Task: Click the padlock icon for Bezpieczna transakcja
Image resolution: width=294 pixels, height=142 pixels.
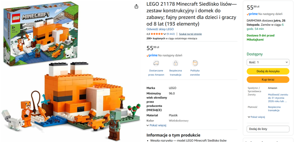Action: click(176, 63)
